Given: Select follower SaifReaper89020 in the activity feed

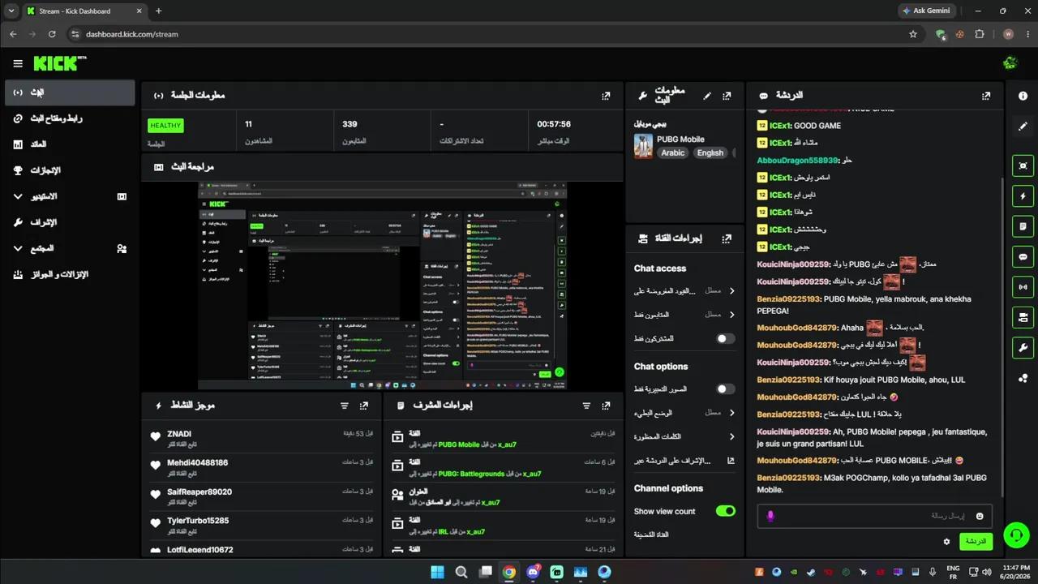Looking at the screenshot, I should (x=199, y=492).
